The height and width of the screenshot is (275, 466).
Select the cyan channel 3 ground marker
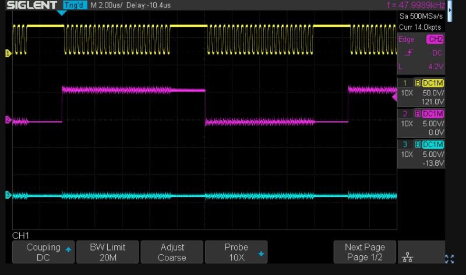coord(8,195)
